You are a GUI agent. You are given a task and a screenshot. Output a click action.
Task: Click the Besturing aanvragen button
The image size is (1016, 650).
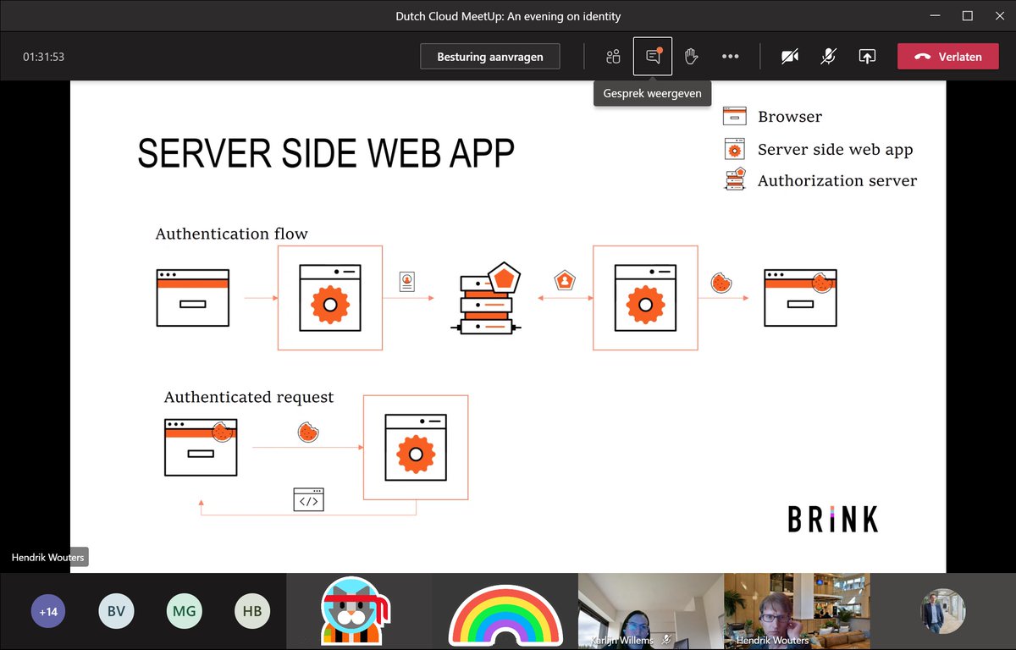click(x=490, y=57)
